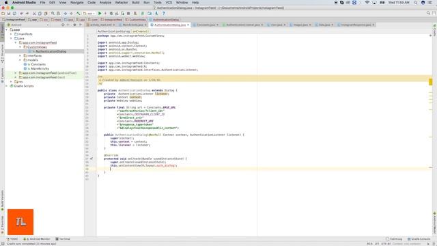Collapse the CustomViews package node

tap(20, 47)
